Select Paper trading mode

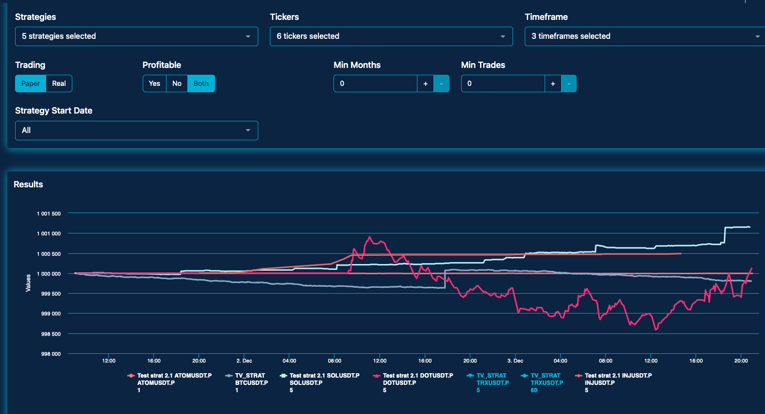click(x=31, y=83)
